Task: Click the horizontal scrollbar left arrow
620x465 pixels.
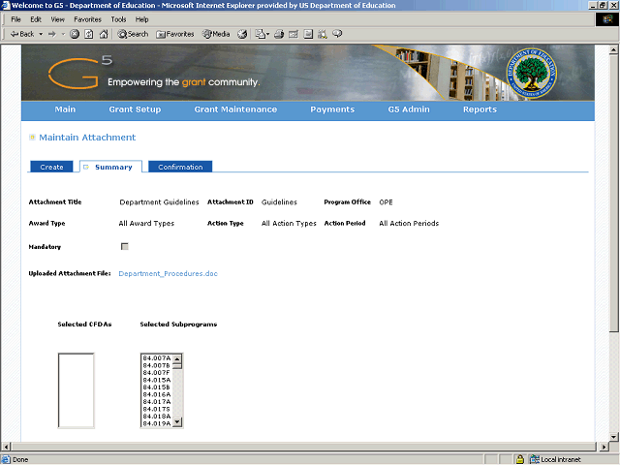Action: pos(6,447)
